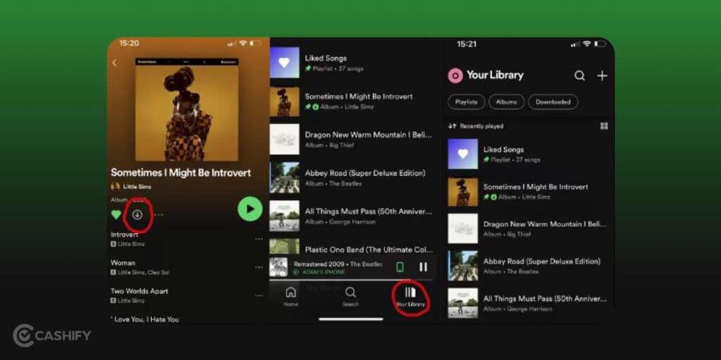Image resolution: width=721 pixels, height=360 pixels.
Task: Tap the battery icon beside 15:20
Action: click(x=255, y=43)
